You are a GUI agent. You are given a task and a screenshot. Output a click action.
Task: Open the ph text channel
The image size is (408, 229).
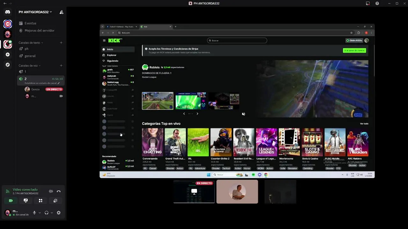click(41, 49)
